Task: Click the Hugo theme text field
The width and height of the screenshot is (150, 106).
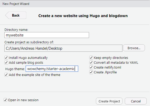Action: point(52,69)
